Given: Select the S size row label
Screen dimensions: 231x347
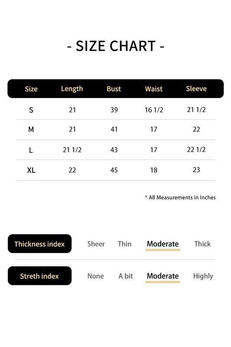Looking at the screenshot, I should (31, 110).
